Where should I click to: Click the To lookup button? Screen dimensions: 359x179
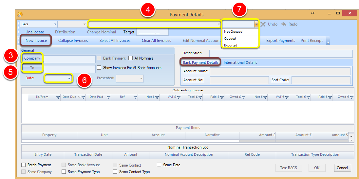pos(32,68)
